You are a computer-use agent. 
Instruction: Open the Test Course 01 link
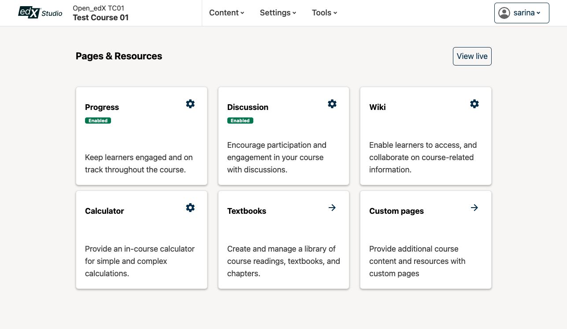pyautogui.click(x=101, y=18)
